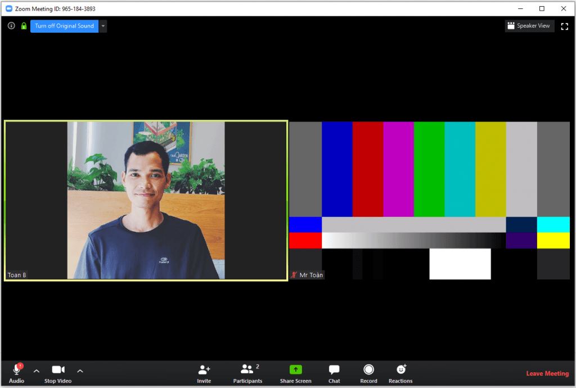Click the meeting info icon
Image resolution: width=576 pixels, height=388 pixels.
(11, 26)
